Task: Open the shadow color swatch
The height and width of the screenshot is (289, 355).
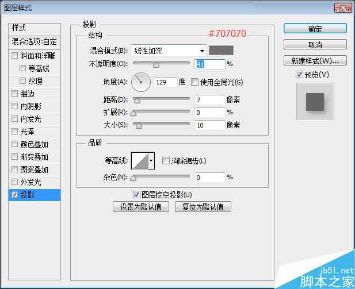Action: point(221,50)
